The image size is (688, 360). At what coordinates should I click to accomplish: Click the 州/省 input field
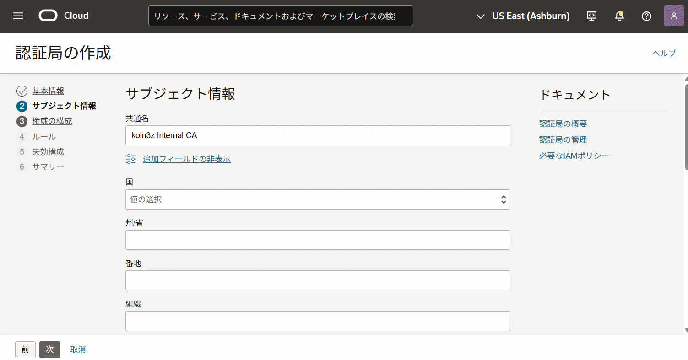pos(318,240)
